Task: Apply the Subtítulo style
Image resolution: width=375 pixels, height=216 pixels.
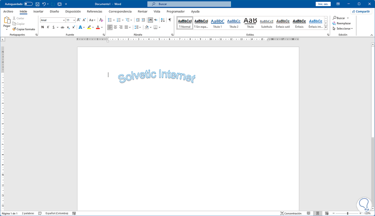Action: (x=267, y=23)
